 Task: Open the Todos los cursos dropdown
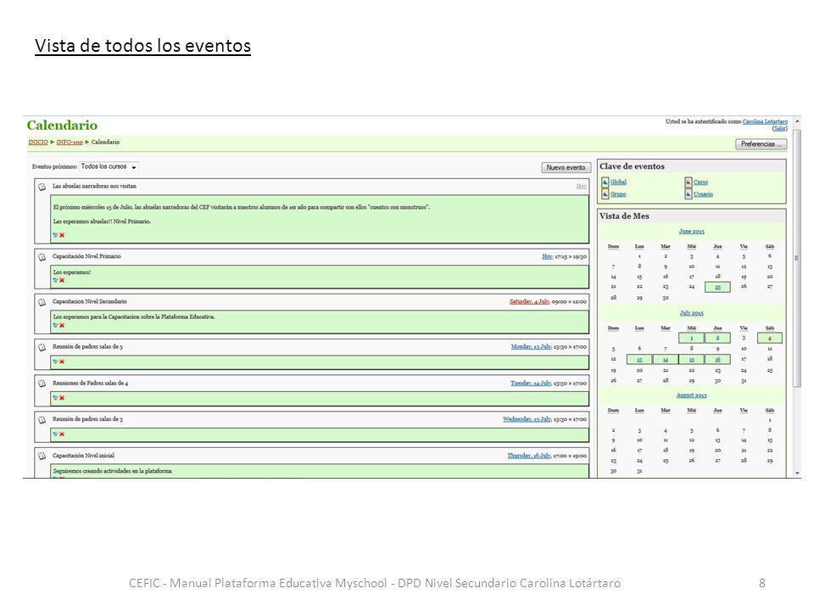[109, 167]
